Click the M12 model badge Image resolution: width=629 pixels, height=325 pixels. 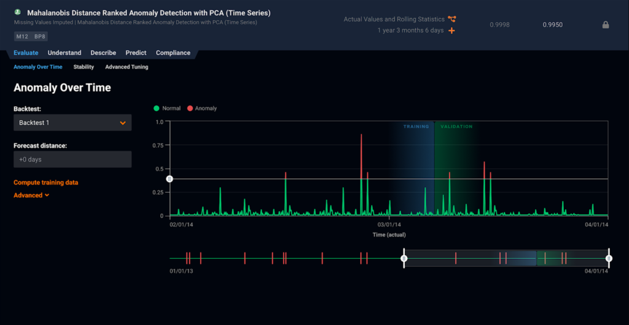click(22, 36)
